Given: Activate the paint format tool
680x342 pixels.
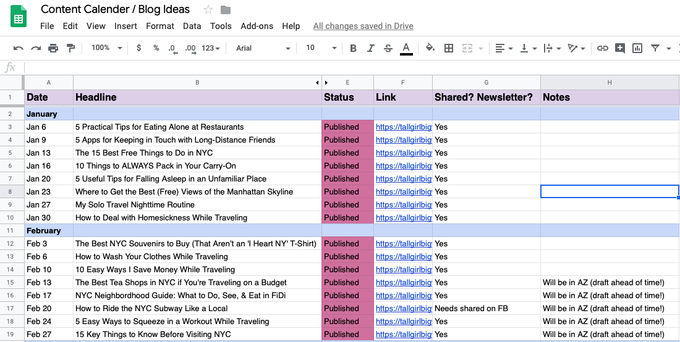Looking at the screenshot, I should pos(70,48).
